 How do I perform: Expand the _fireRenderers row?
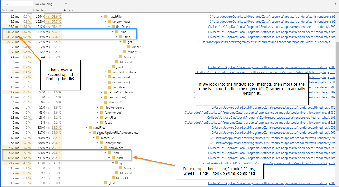click(98, 107)
